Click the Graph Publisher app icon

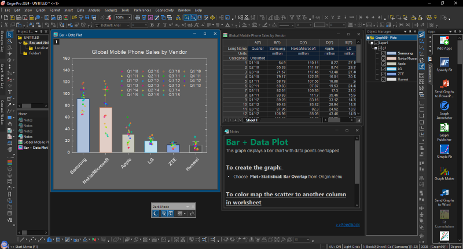coord(444,128)
